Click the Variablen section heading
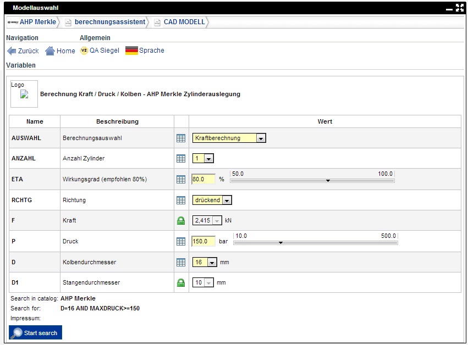 tap(21, 65)
